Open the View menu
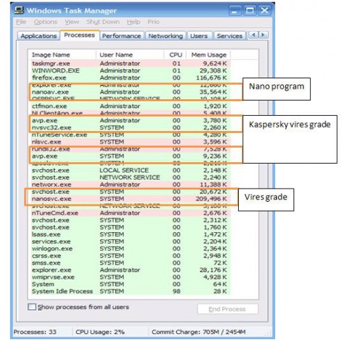Image resolution: width=347 pixels, height=341 pixels. tap(71, 22)
